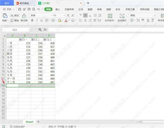Open Print Preview from quick access toolbar
The height and width of the screenshot is (128, 164).
34,9
